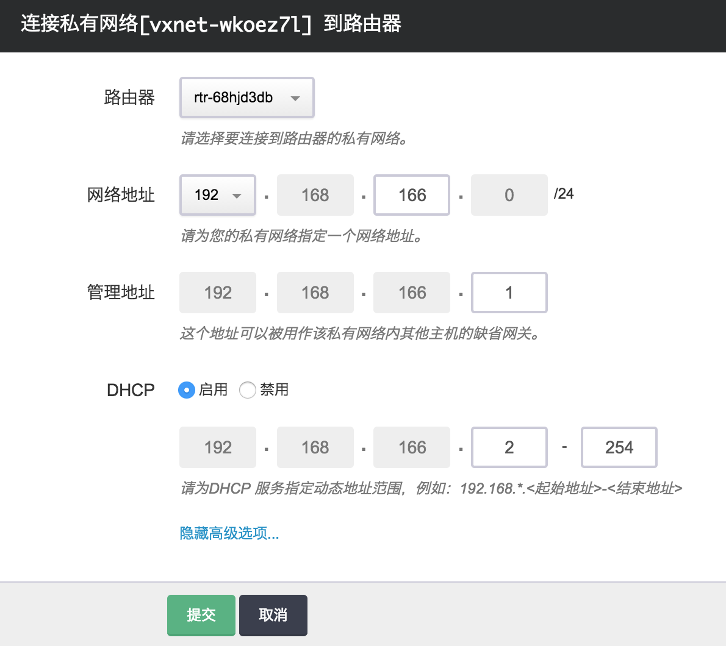This screenshot has width=726, height=646.
Task: Click the greyed 0 field before /24
Action: [x=509, y=195]
